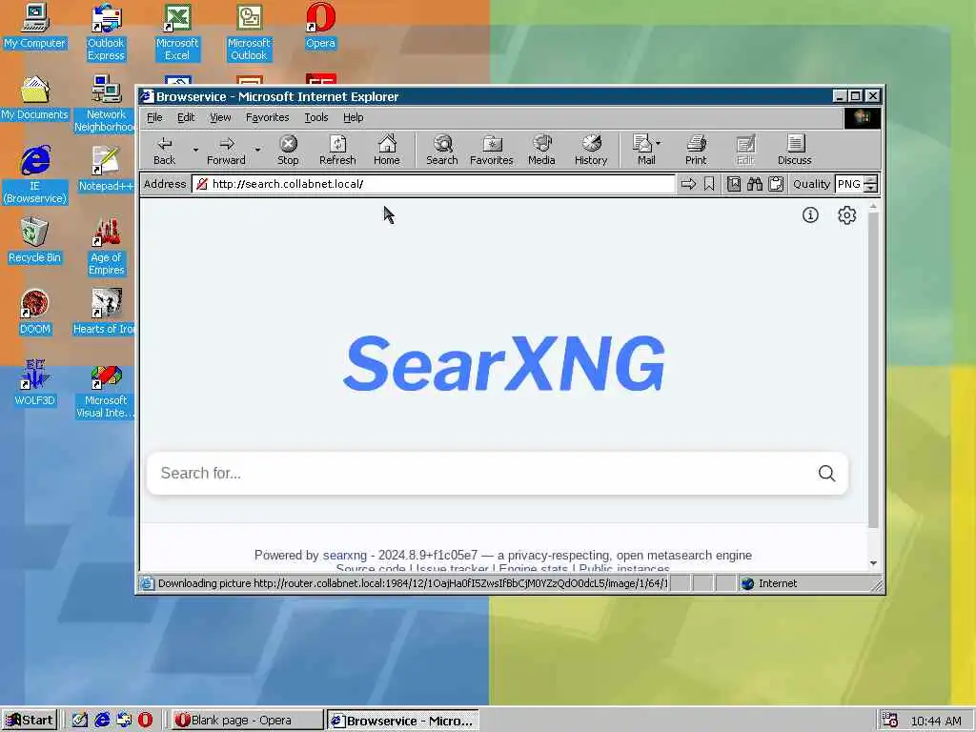
Task: Click the SearXNG logo
Action: 503,363
